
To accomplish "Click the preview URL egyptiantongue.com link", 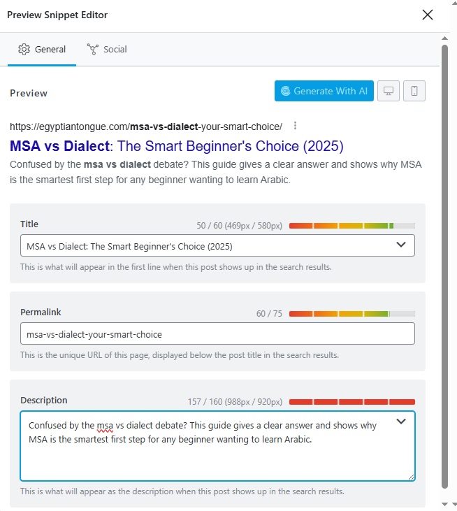I will pyautogui.click(x=145, y=127).
